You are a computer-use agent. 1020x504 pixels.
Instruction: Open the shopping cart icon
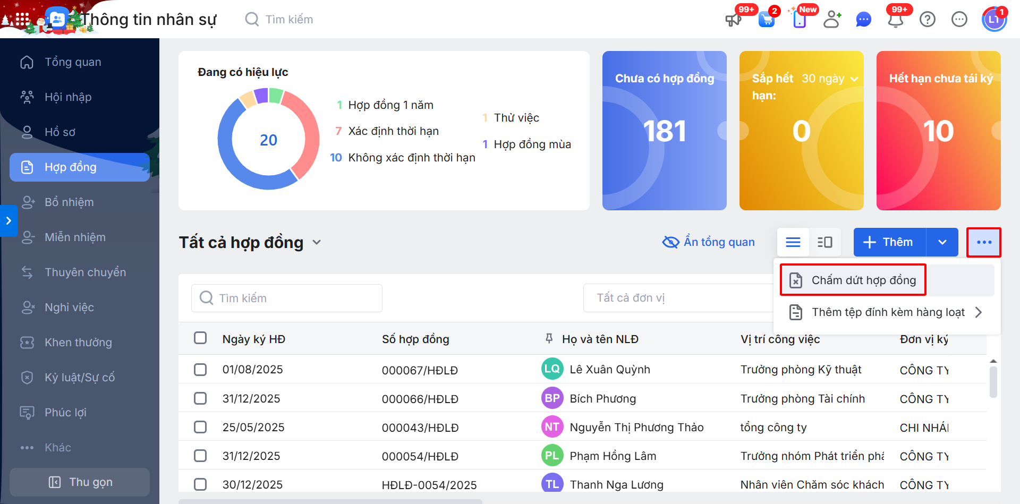tap(766, 20)
